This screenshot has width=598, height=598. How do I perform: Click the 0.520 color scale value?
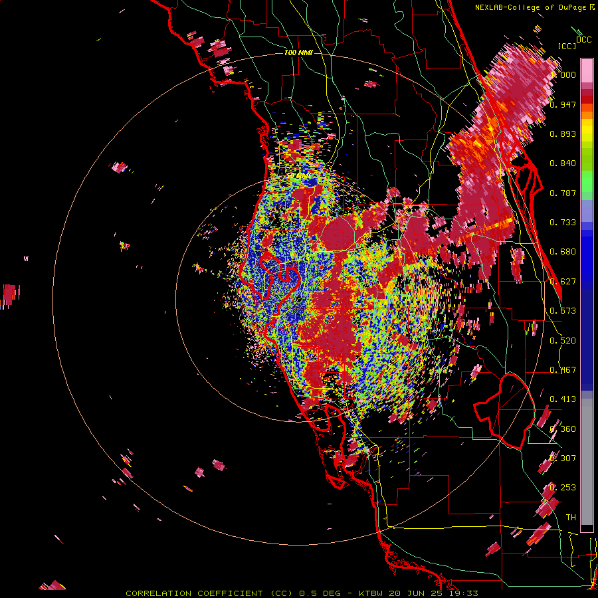(563, 340)
